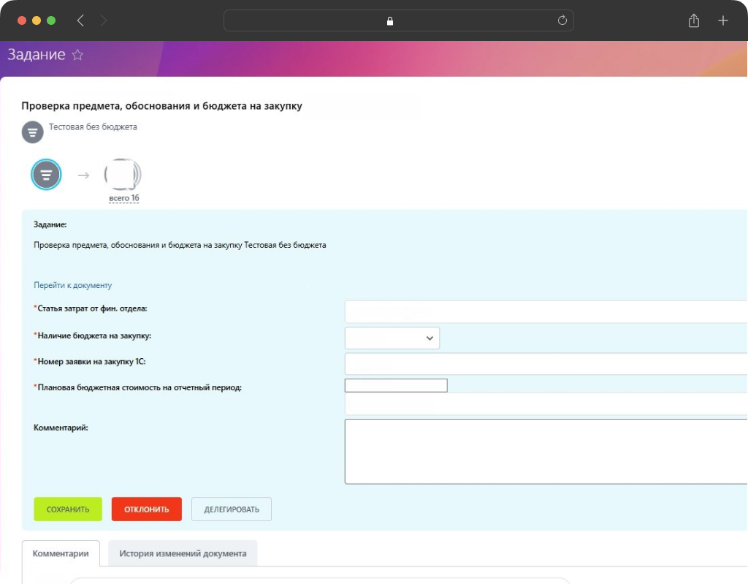Click the Делегировать button

231,509
